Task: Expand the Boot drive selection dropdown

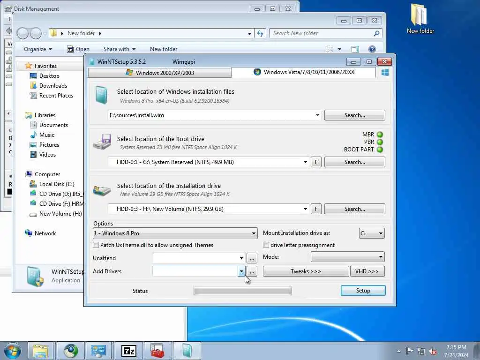Action: 305,162
